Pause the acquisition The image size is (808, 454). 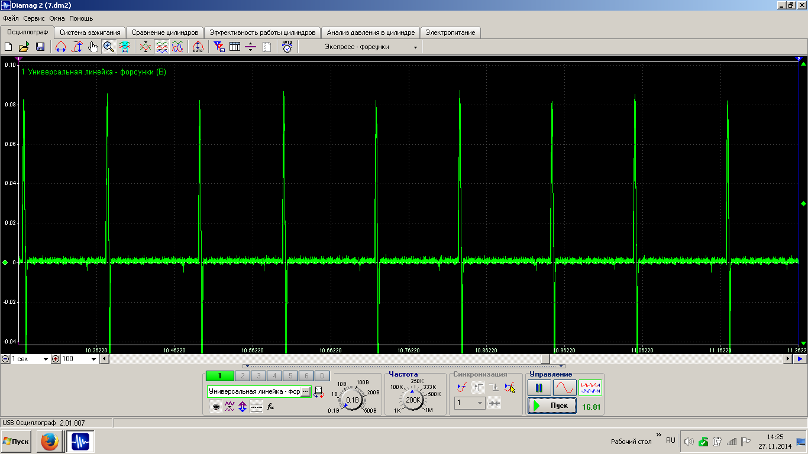pyautogui.click(x=539, y=388)
